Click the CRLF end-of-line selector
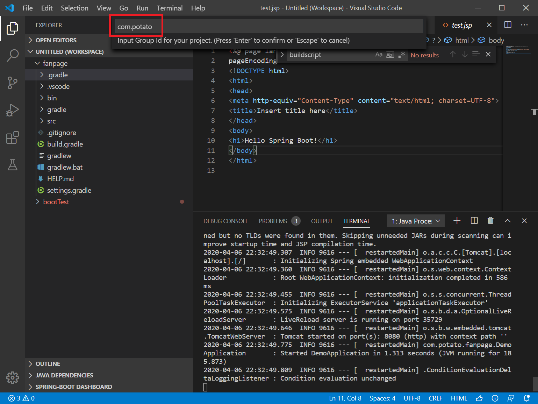This screenshot has height=404, width=538. 436,398
